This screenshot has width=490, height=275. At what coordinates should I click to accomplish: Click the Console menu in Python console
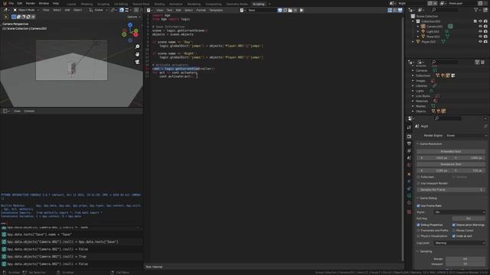click(29, 111)
